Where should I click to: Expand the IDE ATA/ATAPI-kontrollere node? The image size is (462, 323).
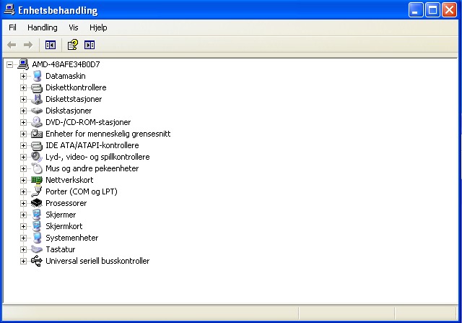pos(23,145)
